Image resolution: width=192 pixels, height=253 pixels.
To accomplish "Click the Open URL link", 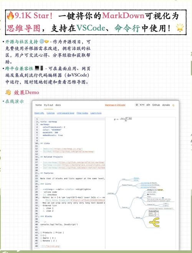I will point(39,113).
